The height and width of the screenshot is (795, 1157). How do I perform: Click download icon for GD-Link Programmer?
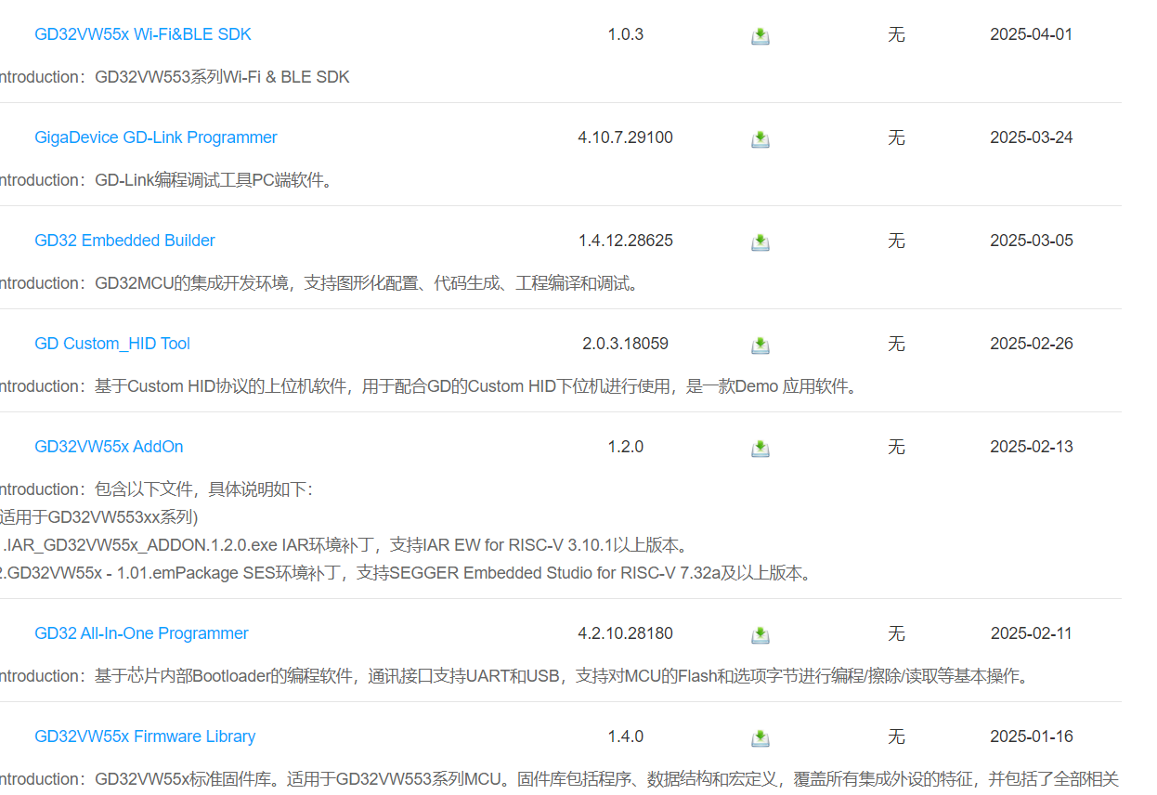(760, 139)
